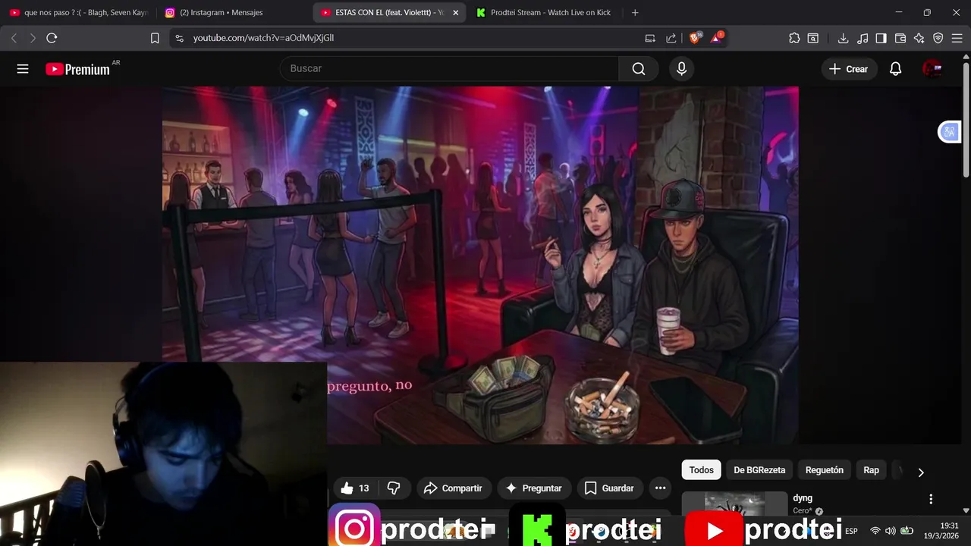This screenshot has height=546, width=971.
Task: Open more actions three-dot menu under video
Action: (660, 488)
